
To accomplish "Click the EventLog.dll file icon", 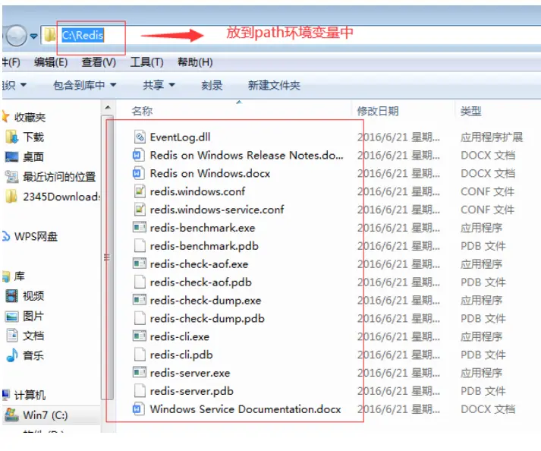I will coord(140,137).
